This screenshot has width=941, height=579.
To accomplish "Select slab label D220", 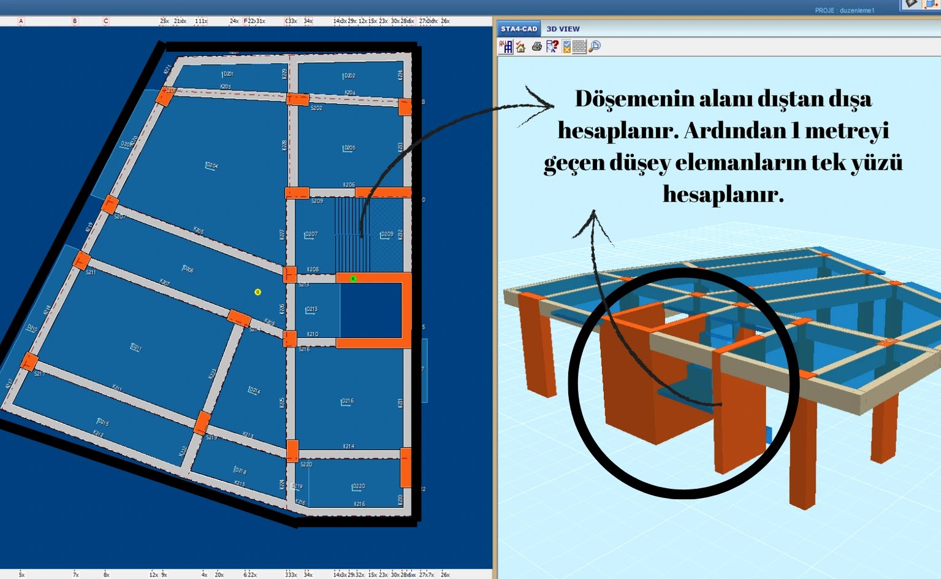I will (358, 486).
